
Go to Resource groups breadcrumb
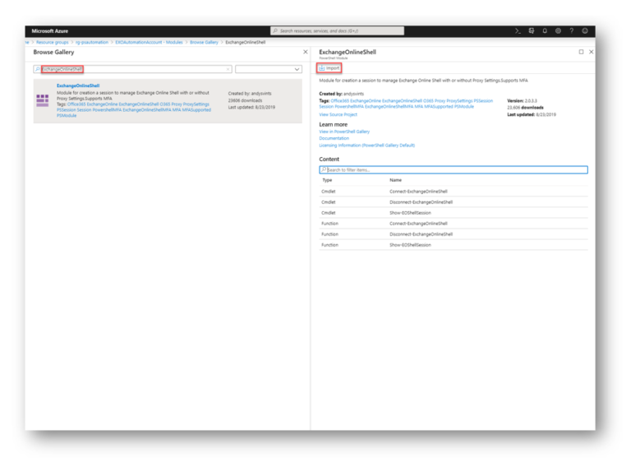[53, 42]
